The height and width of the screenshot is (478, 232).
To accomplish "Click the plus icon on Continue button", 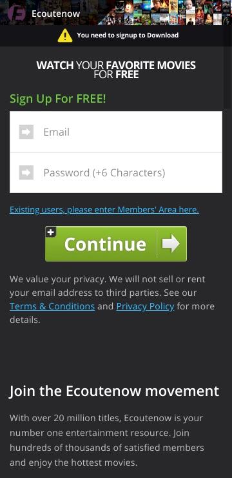I will 50,232.
